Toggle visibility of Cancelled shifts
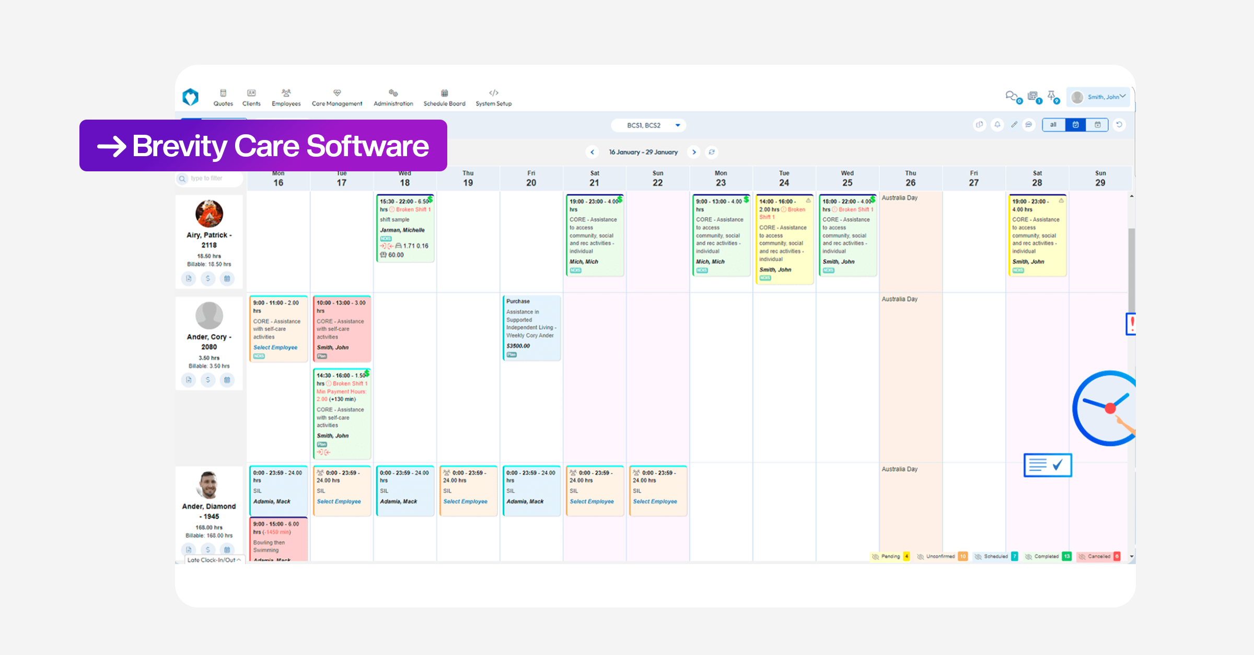The height and width of the screenshot is (655, 1254). (x=1082, y=557)
